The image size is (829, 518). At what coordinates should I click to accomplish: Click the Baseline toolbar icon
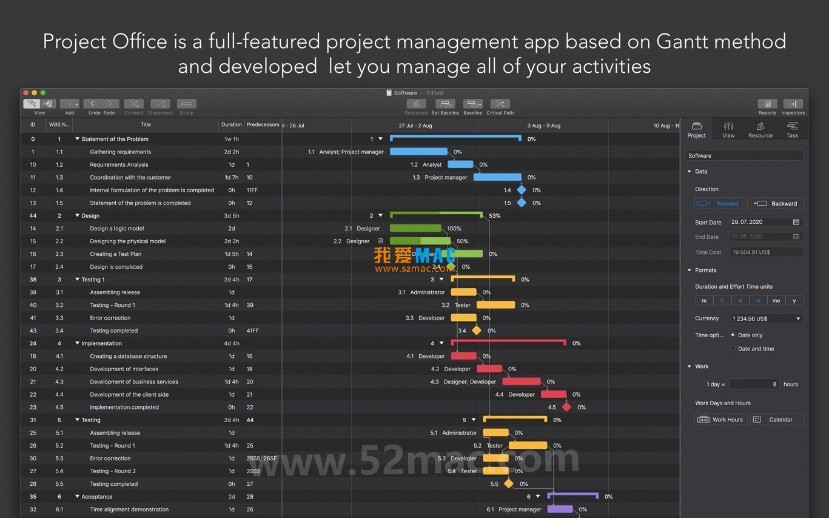472,104
